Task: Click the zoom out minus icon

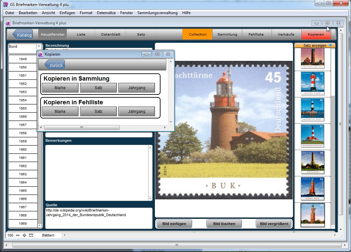Action: click(18, 235)
